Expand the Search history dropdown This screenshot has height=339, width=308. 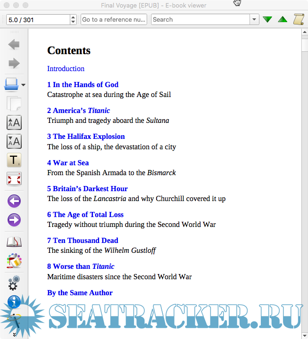click(255, 19)
